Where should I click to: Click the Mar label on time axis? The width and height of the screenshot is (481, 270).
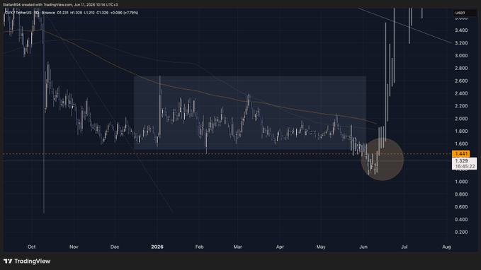point(238,247)
